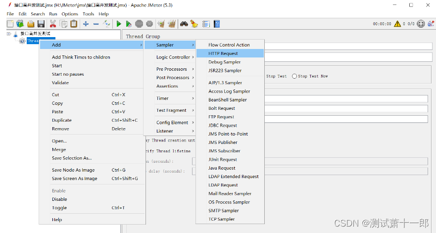
Task: Choose Validate in context menu
Action: 92,83
